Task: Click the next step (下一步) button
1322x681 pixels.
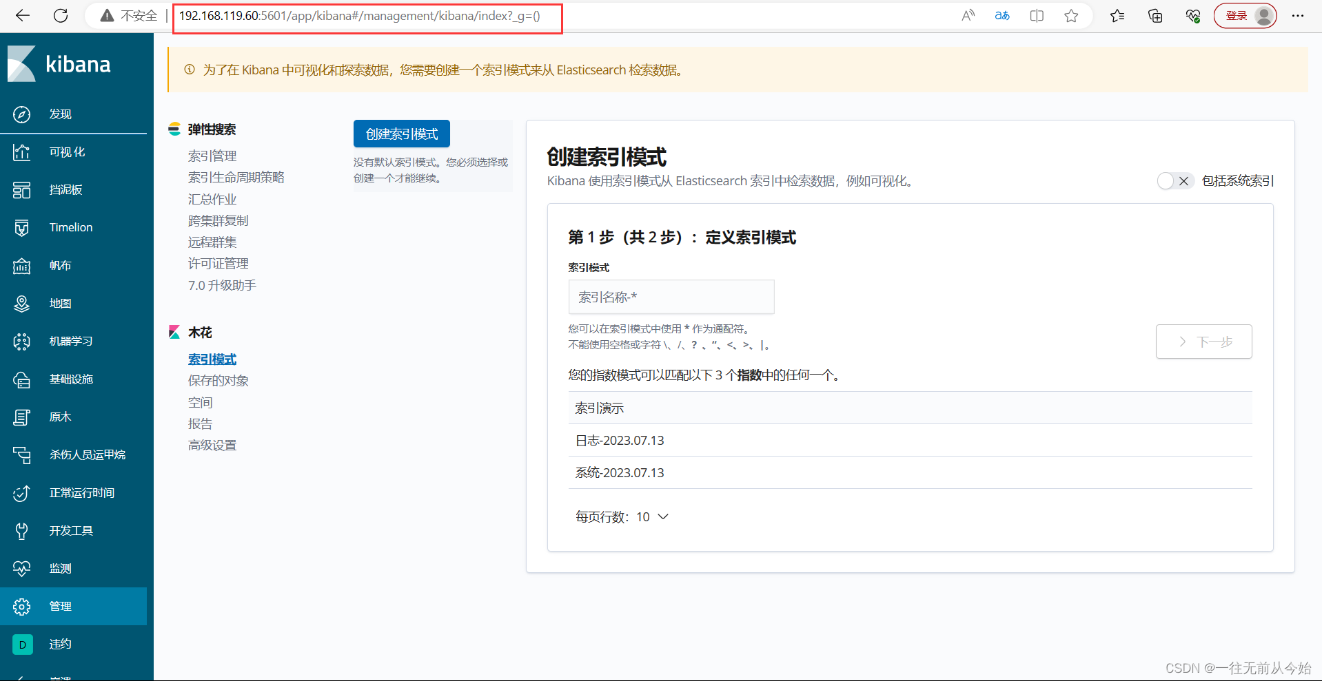Action: tap(1204, 342)
